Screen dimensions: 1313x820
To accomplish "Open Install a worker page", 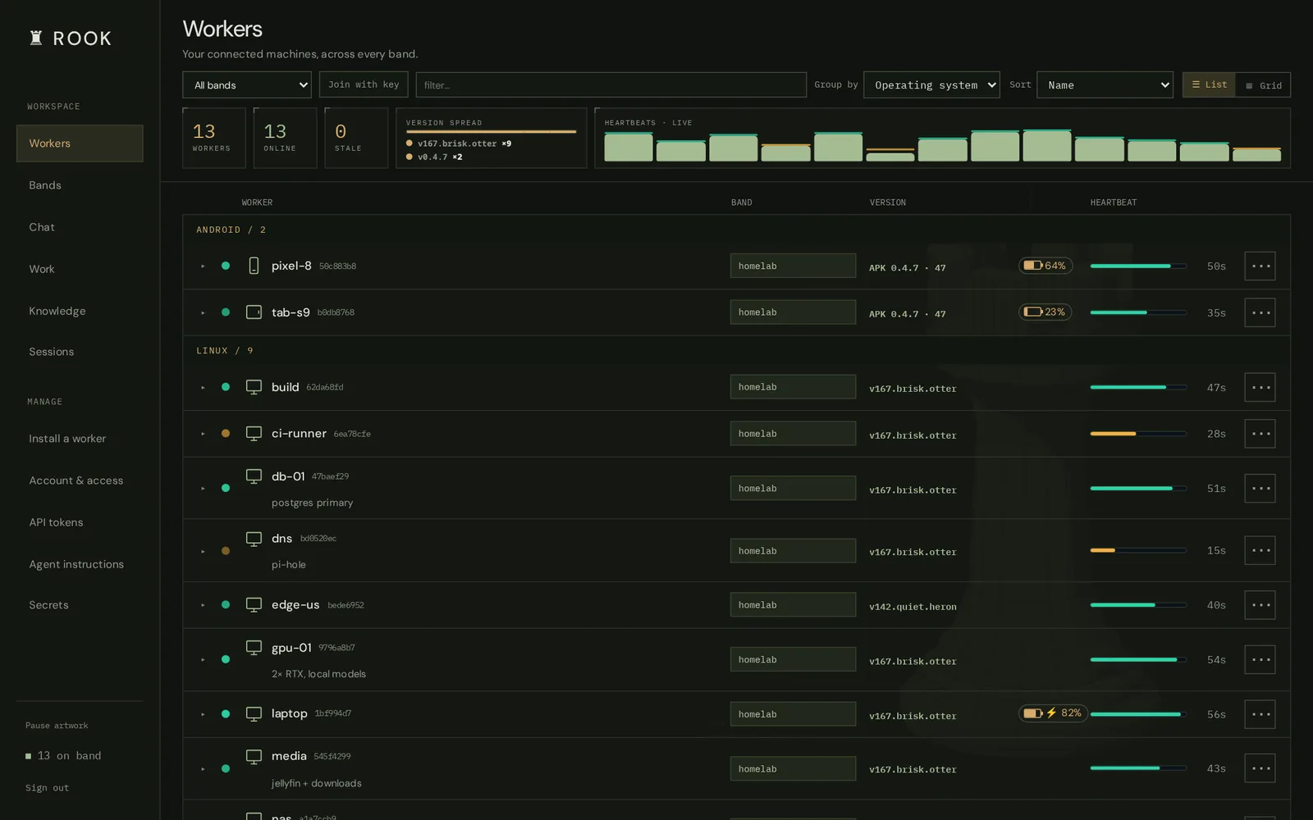I will click(x=80, y=439).
